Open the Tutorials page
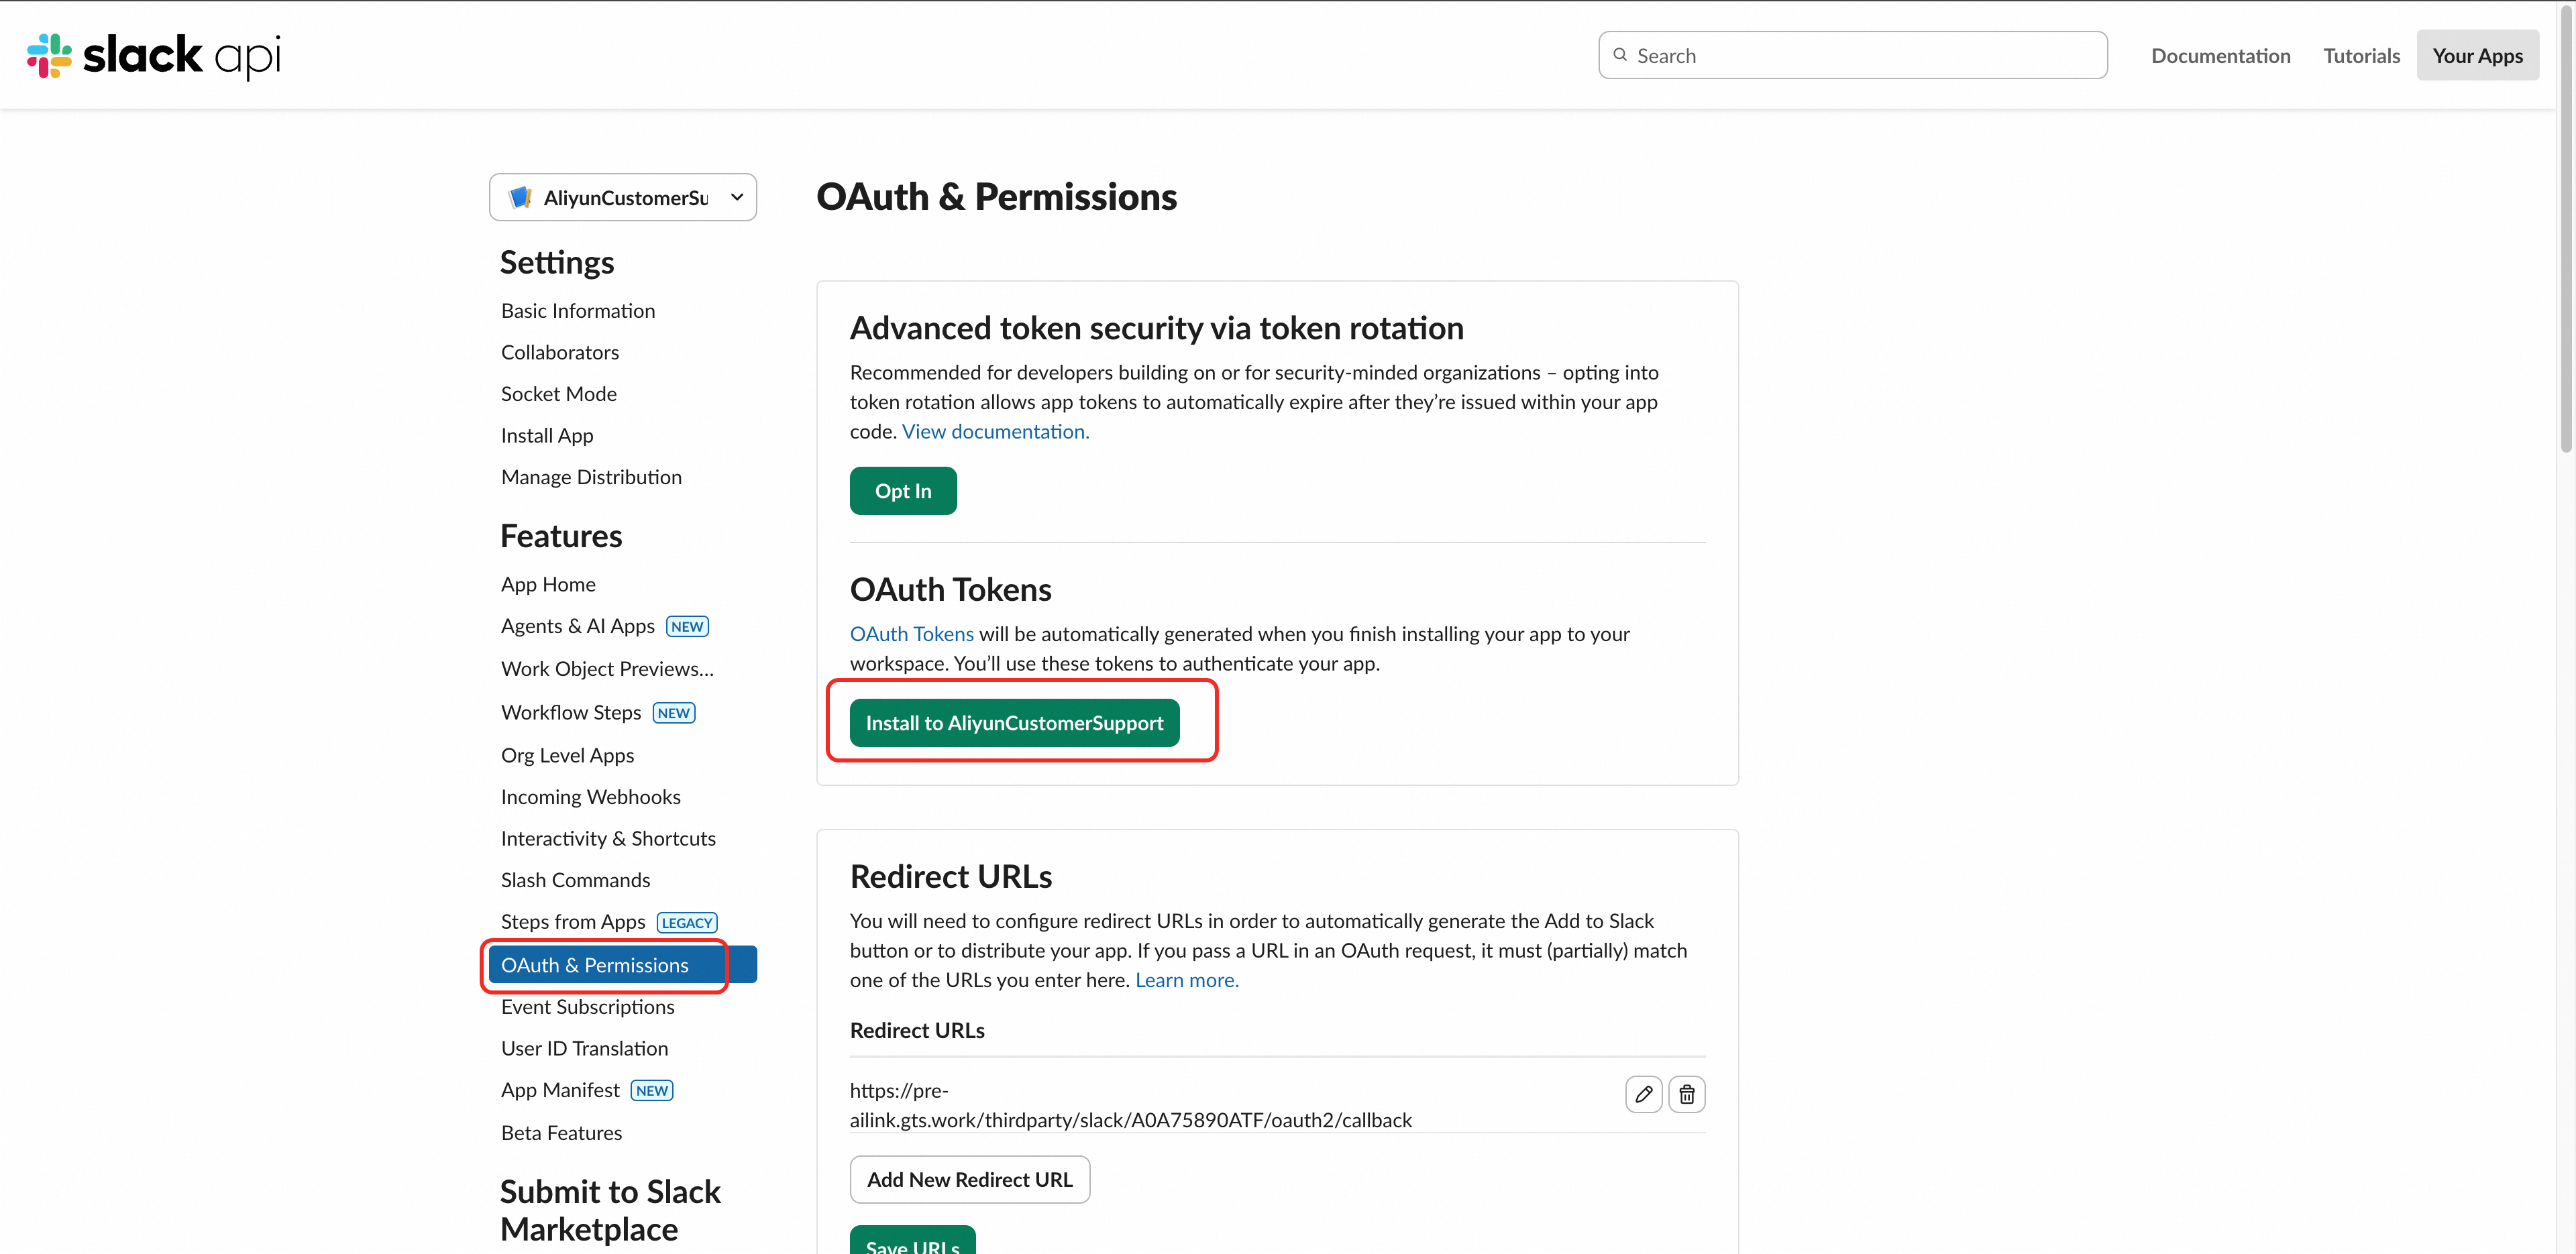The width and height of the screenshot is (2576, 1254). point(2361,55)
